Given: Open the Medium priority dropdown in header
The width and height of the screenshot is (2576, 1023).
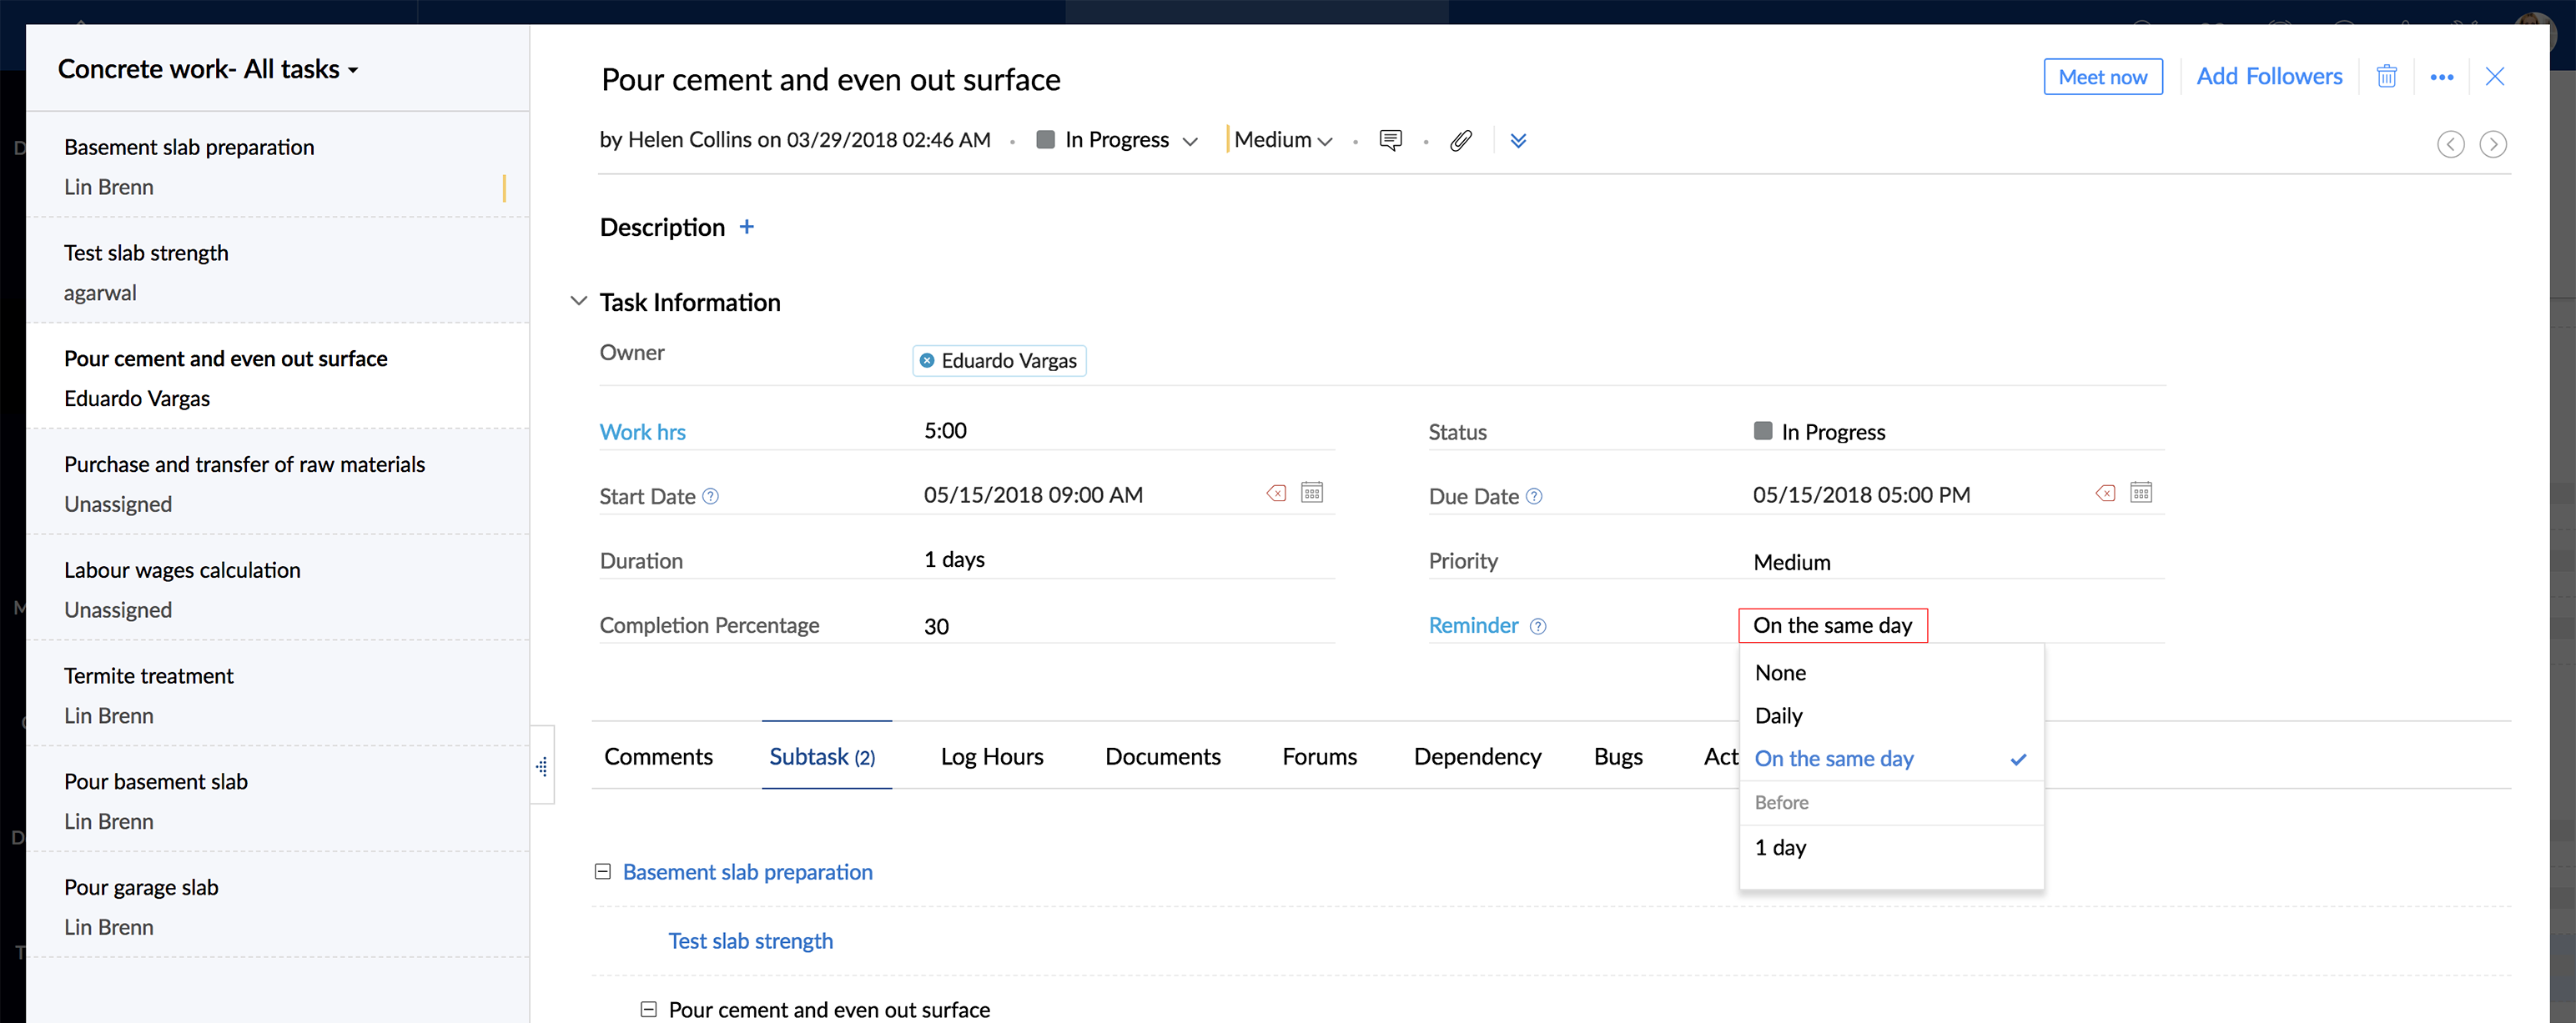Looking at the screenshot, I should tap(1282, 140).
